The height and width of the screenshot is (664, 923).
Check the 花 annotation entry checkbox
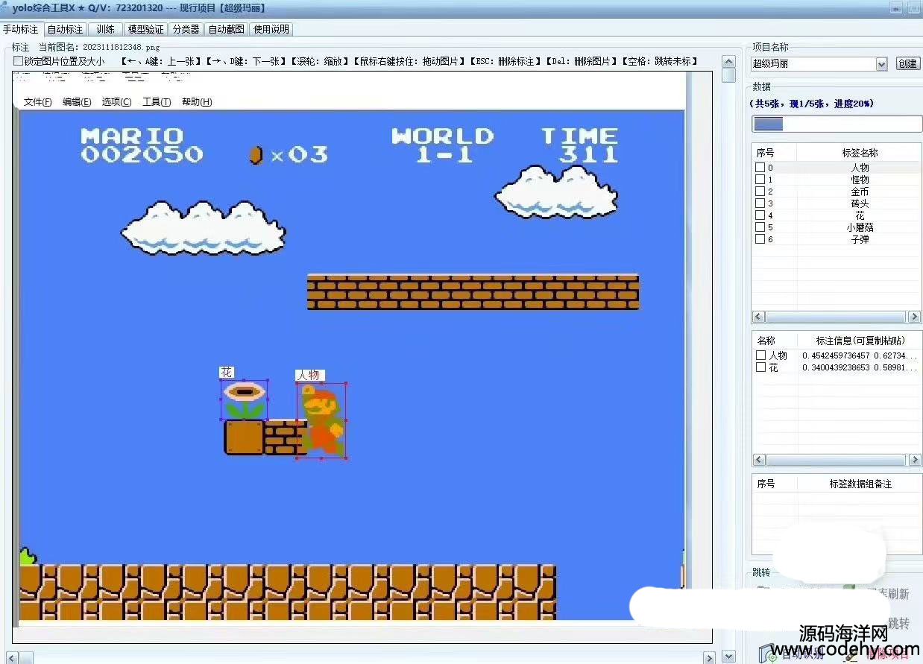(x=760, y=367)
